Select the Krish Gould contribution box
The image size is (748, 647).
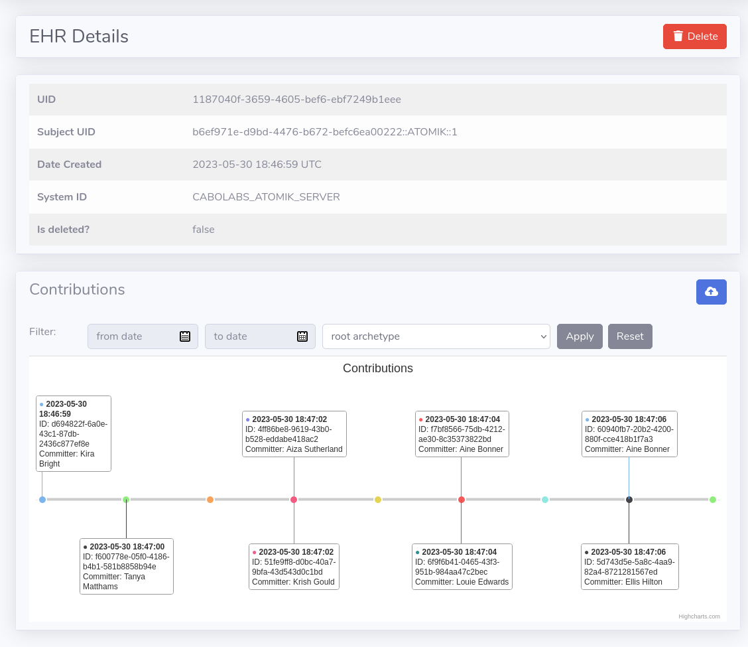[x=294, y=567]
